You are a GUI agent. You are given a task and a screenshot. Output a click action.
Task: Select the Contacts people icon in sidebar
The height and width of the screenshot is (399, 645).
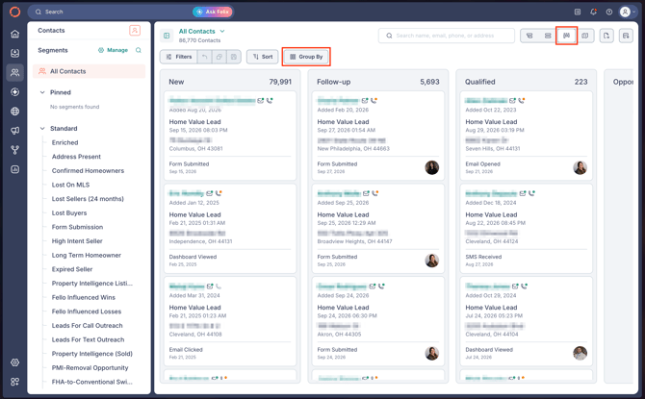click(x=14, y=73)
